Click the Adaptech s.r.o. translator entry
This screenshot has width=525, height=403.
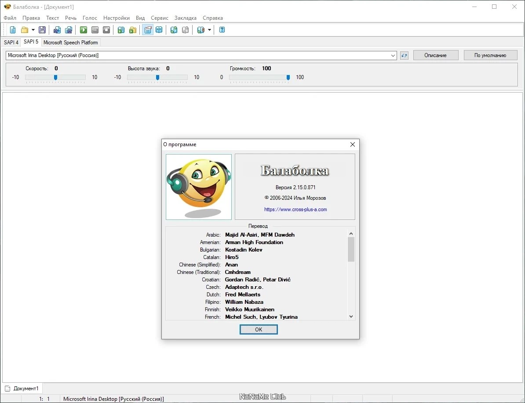244,287
